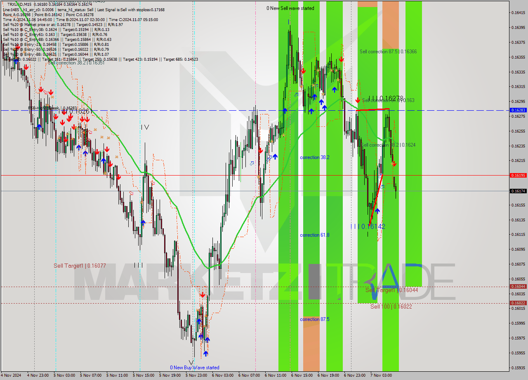Click the '0 New Buy Wave started' label
This screenshot has width=528, height=380.
click(195, 368)
